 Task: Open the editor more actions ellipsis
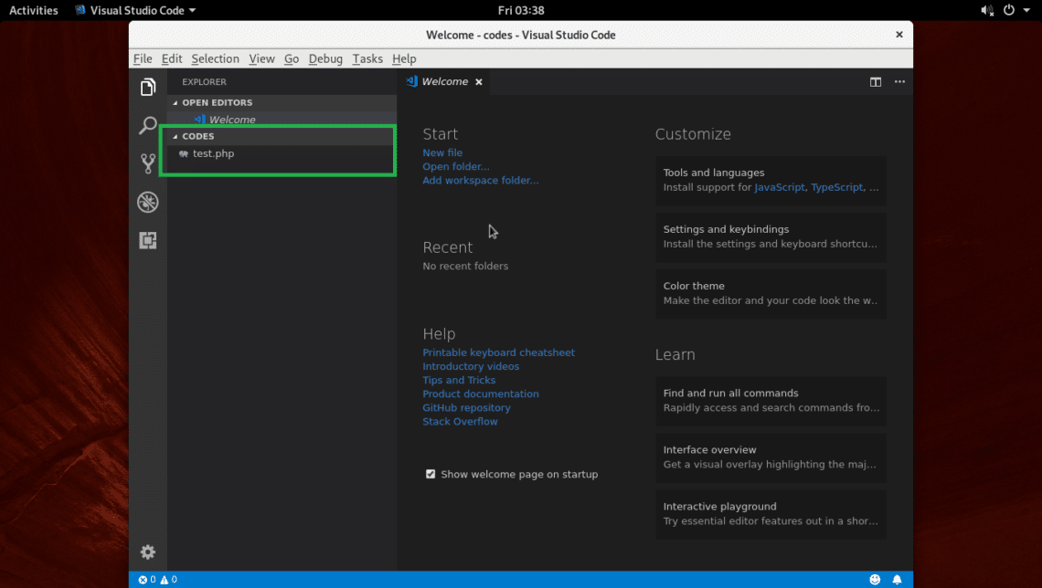click(x=899, y=82)
